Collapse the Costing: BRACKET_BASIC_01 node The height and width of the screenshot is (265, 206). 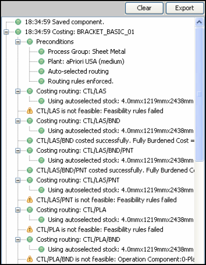(x=7, y=32)
